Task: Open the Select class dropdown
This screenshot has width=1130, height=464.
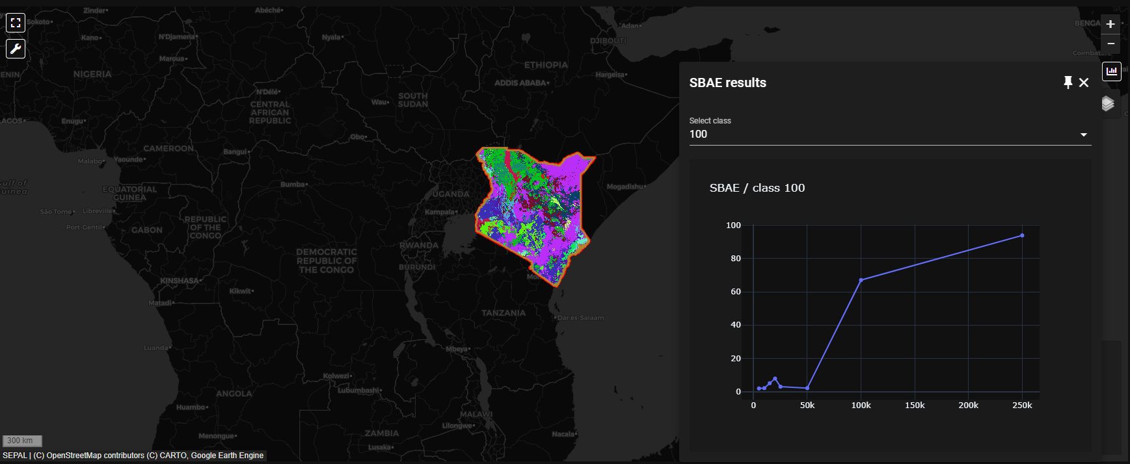Action: click(890, 134)
